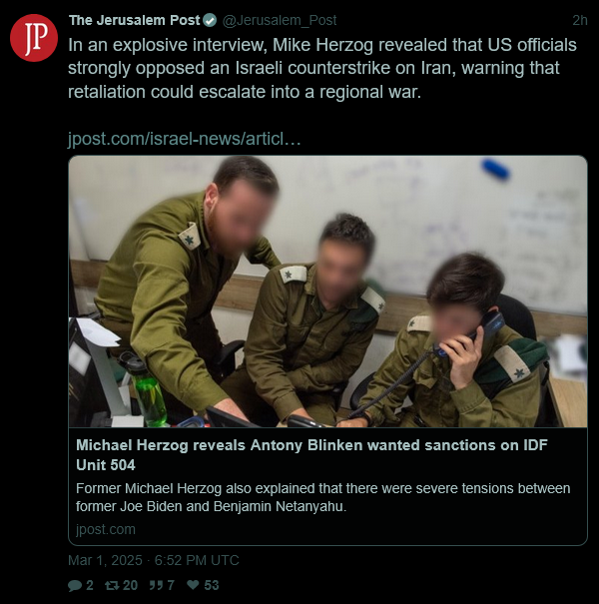Click the reply count number 2
Viewport: 599px width, 604px height.
tap(90, 585)
